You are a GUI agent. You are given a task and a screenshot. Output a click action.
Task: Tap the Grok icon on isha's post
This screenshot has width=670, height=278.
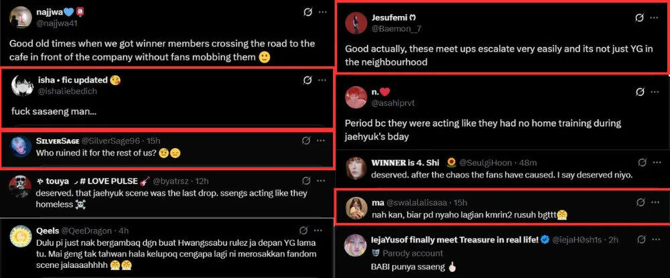(307, 80)
